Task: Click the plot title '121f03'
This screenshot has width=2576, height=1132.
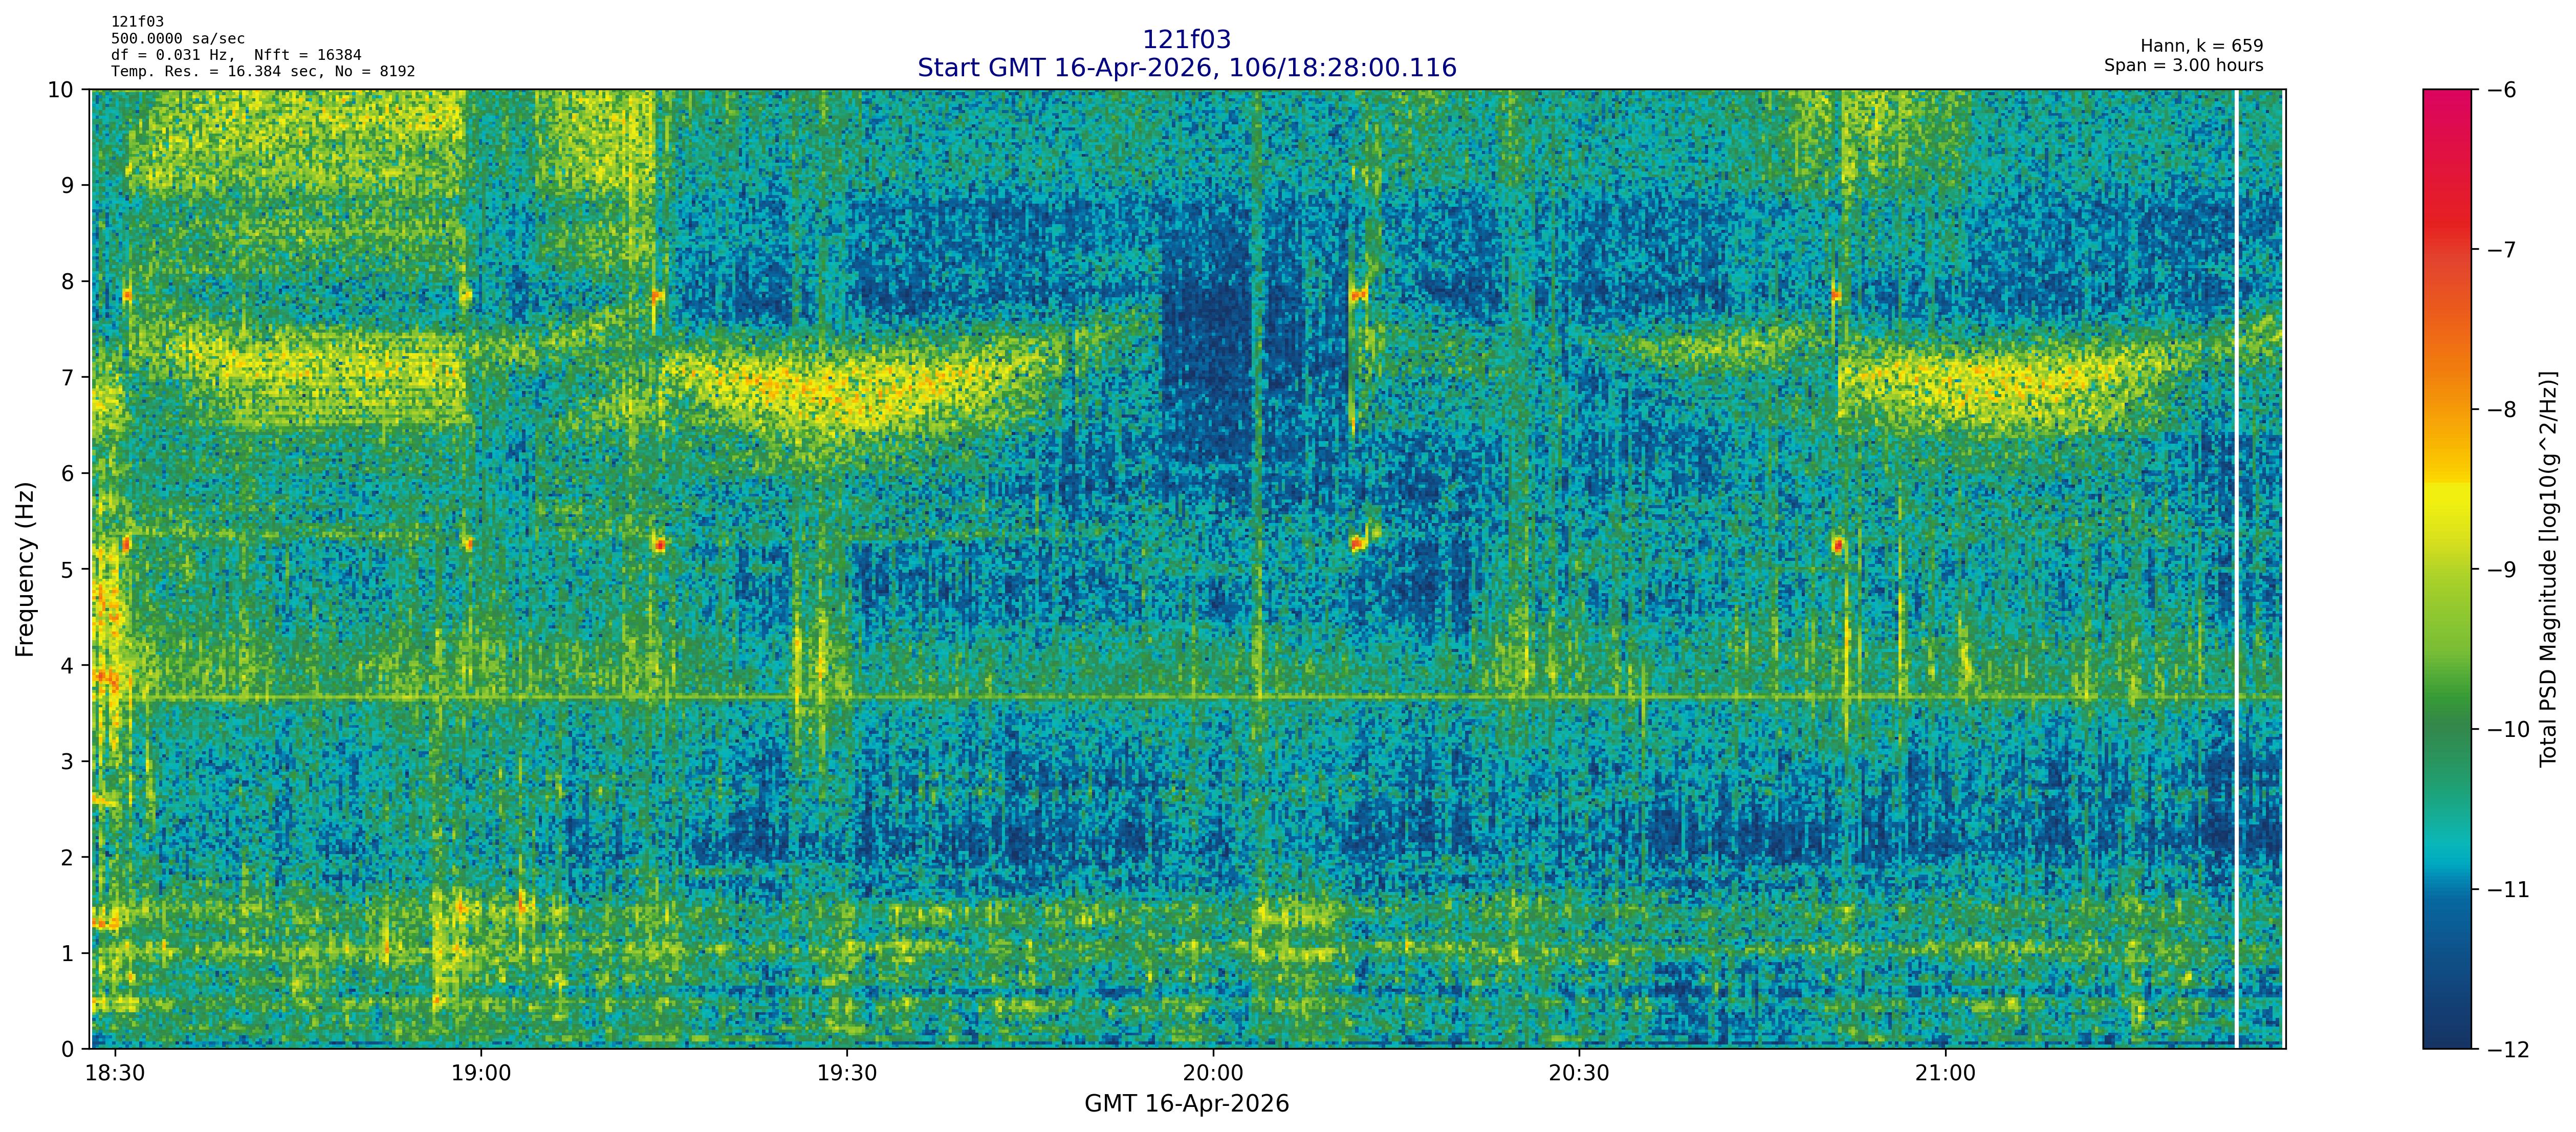Action: pyautogui.click(x=1186, y=40)
